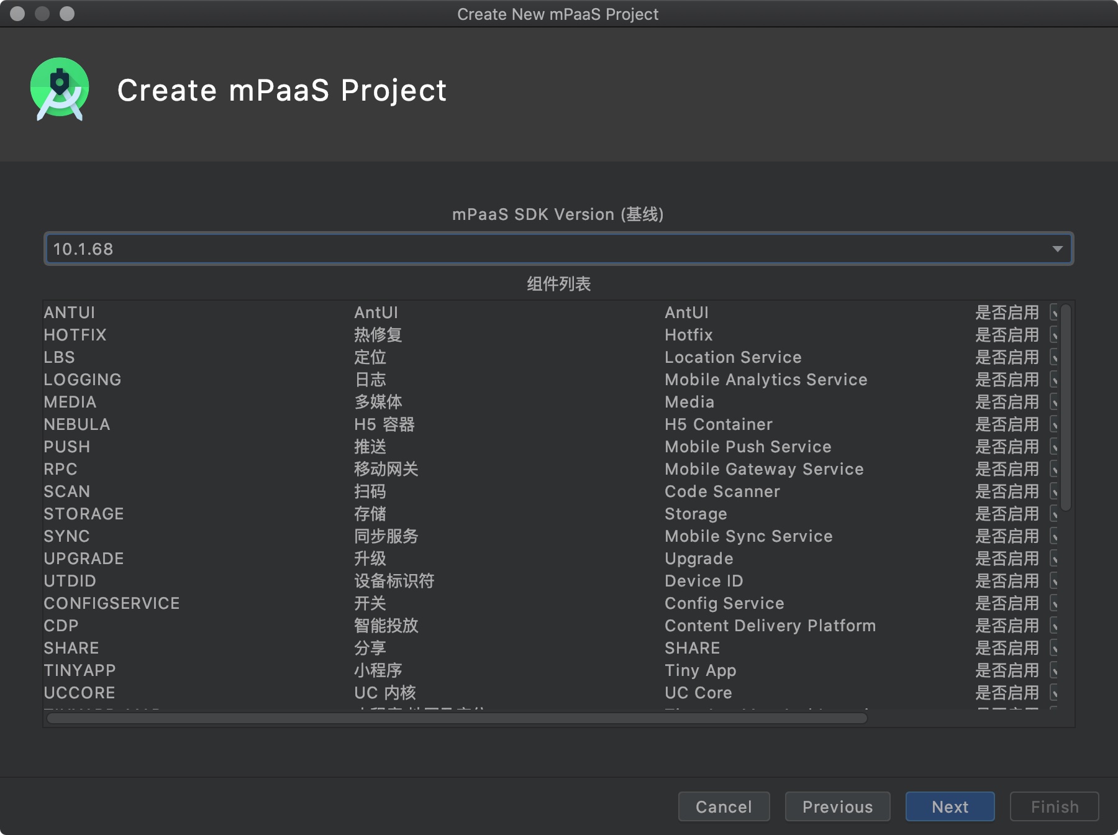This screenshot has height=835, width=1118.
Task: Toggle the enable checkbox for TINYAPP
Action: point(1054,670)
